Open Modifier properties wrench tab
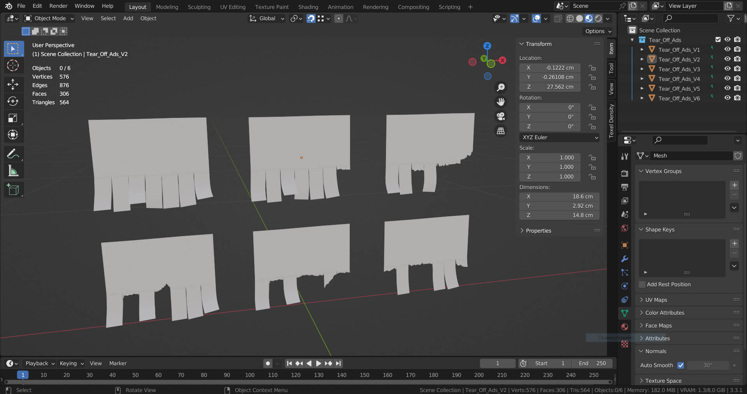Viewport: 747px width, 394px height. pyautogui.click(x=624, y=259)
